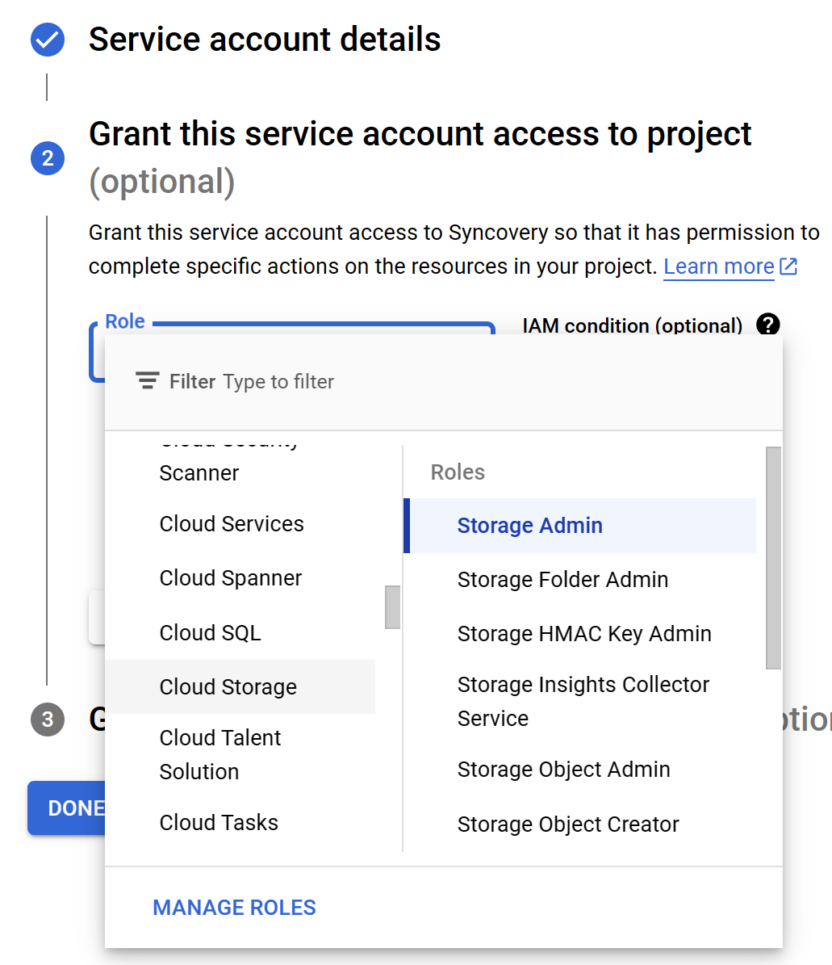Select Cloud SQL category in picker

[210, 632]
